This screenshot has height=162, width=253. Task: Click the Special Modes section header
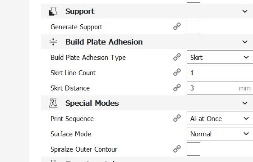(147, 103)
